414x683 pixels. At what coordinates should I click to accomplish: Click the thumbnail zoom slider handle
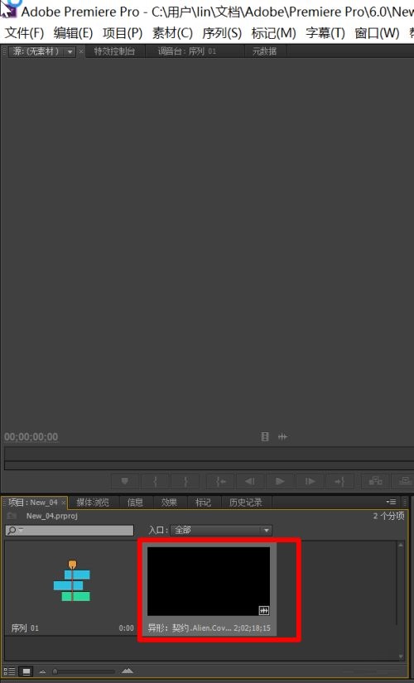[x=55, y=671]
